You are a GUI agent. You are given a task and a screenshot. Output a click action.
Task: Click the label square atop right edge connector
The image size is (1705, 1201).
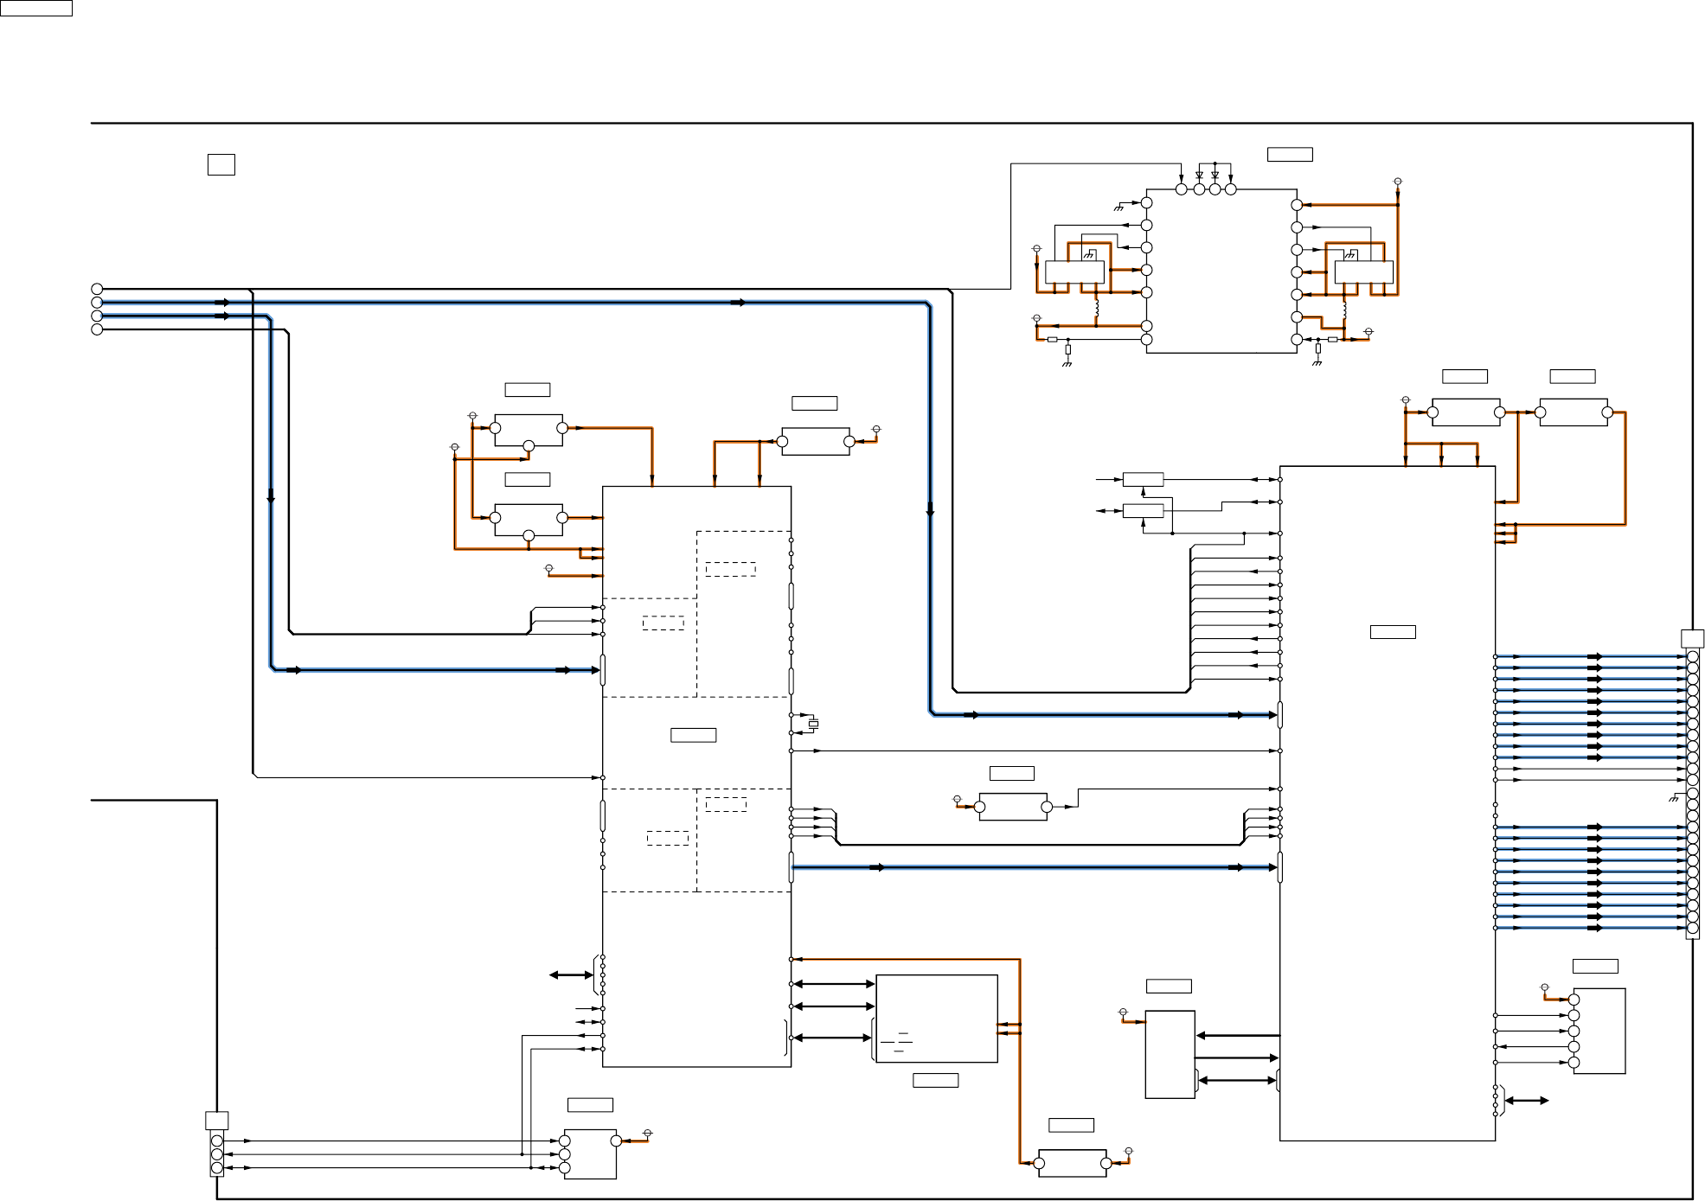pyautogui.click(x=1692, y=639)
